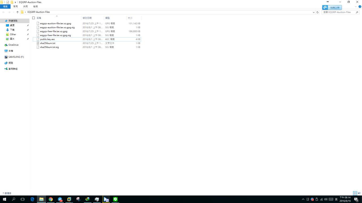Click the address bar path EQGRP-Auction-Files
The height and width of the screenshot is (203, 362).
[38, 12]
